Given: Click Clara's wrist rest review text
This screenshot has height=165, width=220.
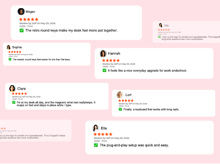Looking at the screenshot, I should [56, 104].
